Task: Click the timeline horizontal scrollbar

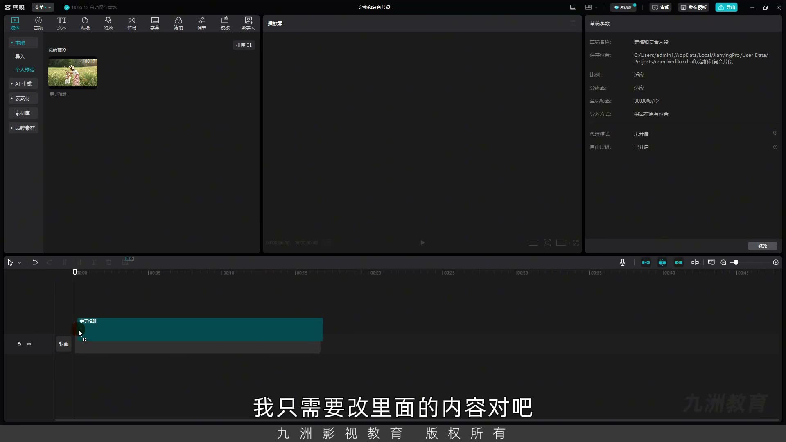Action: 417,420
